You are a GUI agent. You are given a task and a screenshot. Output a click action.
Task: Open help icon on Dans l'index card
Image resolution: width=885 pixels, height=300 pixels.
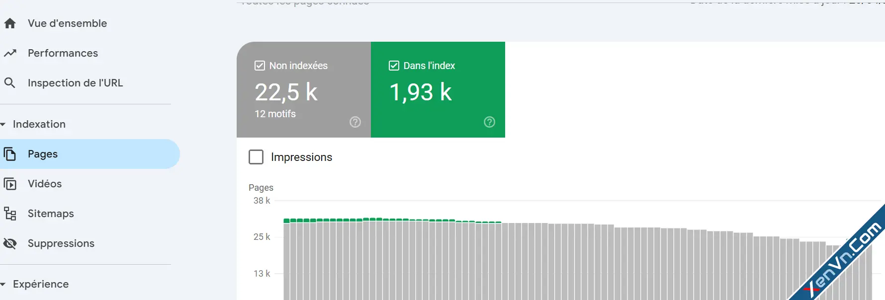[489, 122]
